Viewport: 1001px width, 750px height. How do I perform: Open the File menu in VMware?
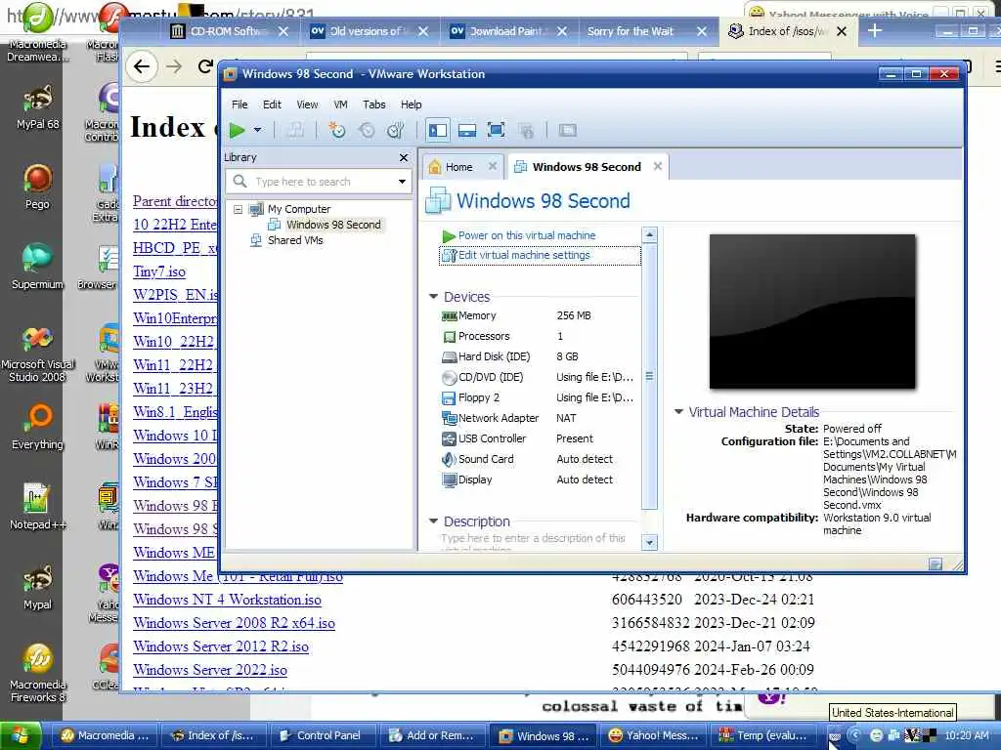239,104
